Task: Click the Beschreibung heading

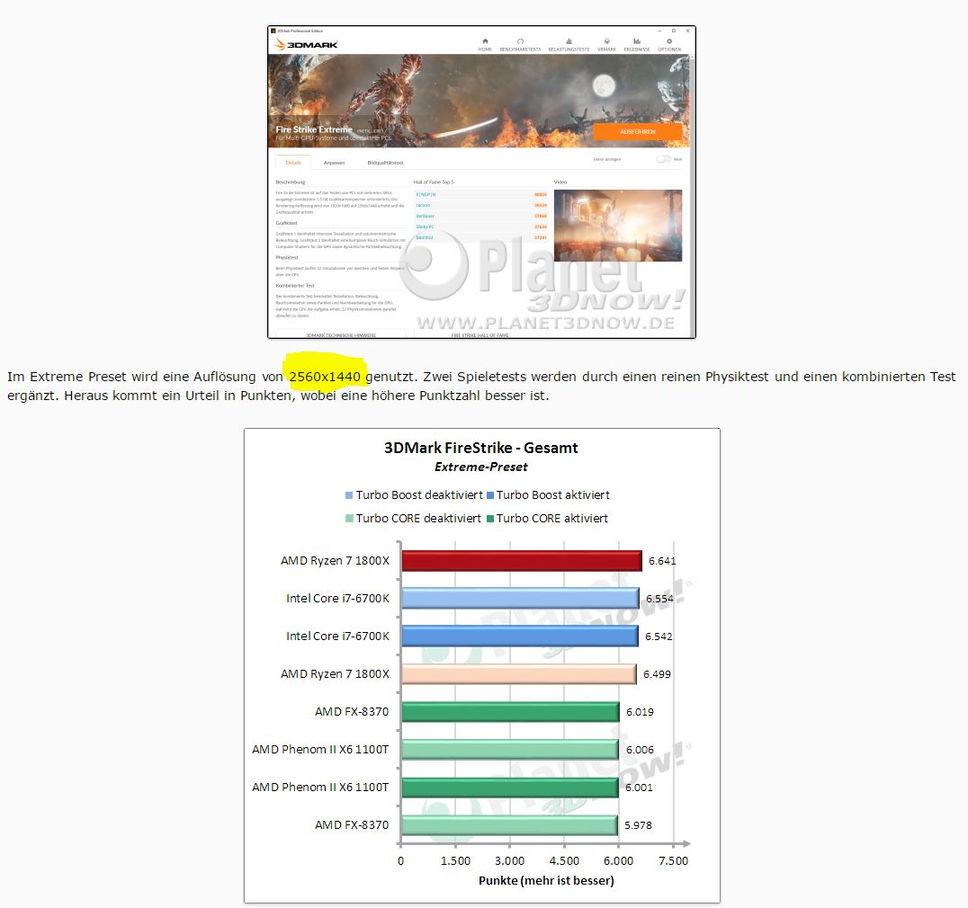Action: [x=291, y=182]
